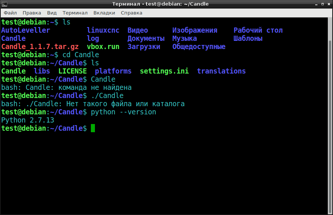Click the settings.ini file name
Image resolution: width=333 pixels, height=215 pixels.
[x=164, y=71]
